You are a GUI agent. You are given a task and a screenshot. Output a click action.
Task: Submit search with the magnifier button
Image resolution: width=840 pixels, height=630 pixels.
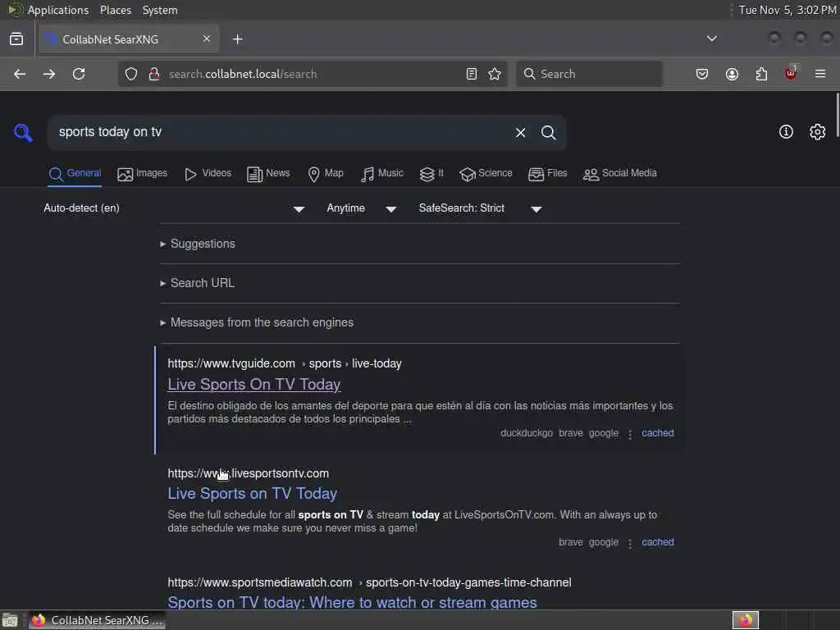(548, 132)
